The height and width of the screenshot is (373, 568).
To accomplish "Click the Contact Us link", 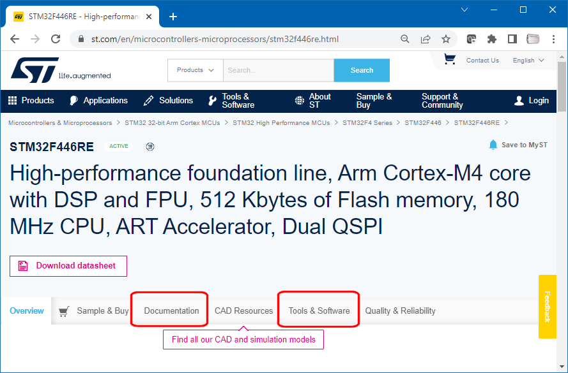I will [x=482, y=61].
